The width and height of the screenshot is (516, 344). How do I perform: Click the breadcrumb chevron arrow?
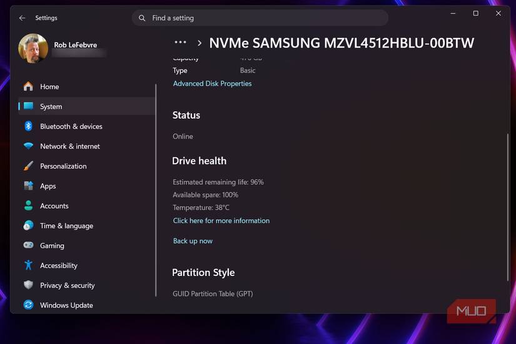pos(200,43)
